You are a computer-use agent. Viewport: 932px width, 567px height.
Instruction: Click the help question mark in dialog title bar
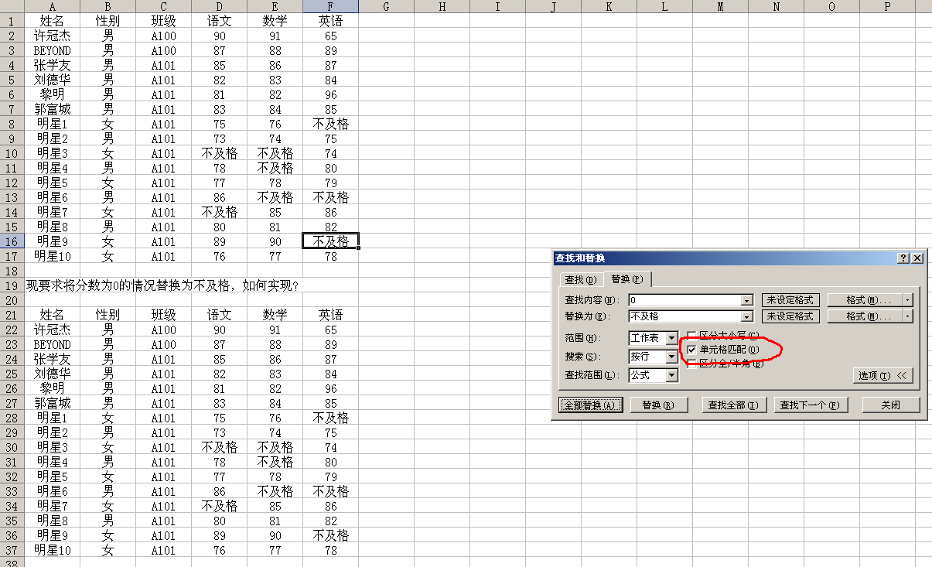click(x=903, y=258)
